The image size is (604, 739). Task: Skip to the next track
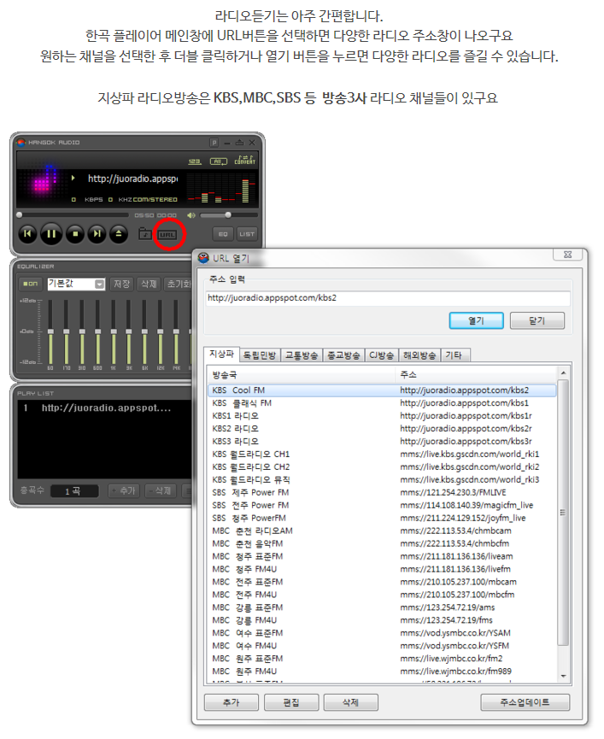[97, 234]
